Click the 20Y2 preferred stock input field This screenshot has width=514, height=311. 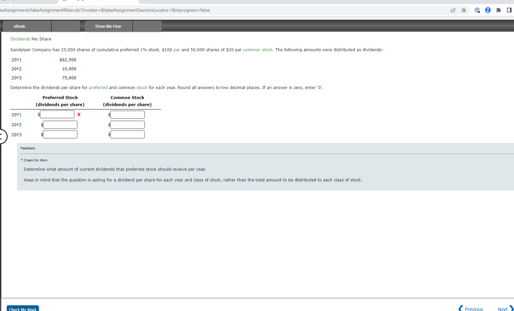coord(60,125)
